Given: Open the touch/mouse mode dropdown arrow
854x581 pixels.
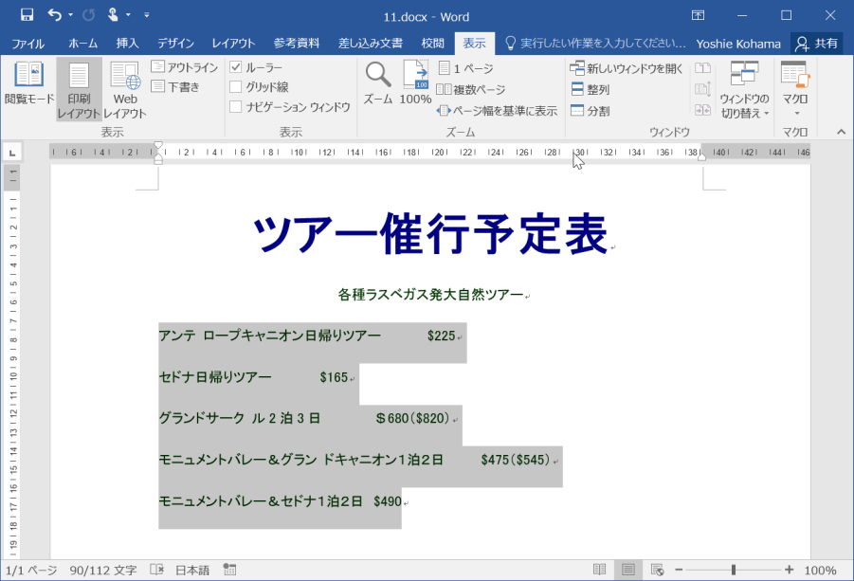Looking at the screenshot, I should click(129, 15).
